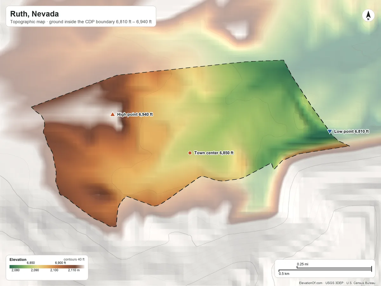381x286 pixels.
Task: Click the ElevationOf.com attribution text
Action: point(337,283)
